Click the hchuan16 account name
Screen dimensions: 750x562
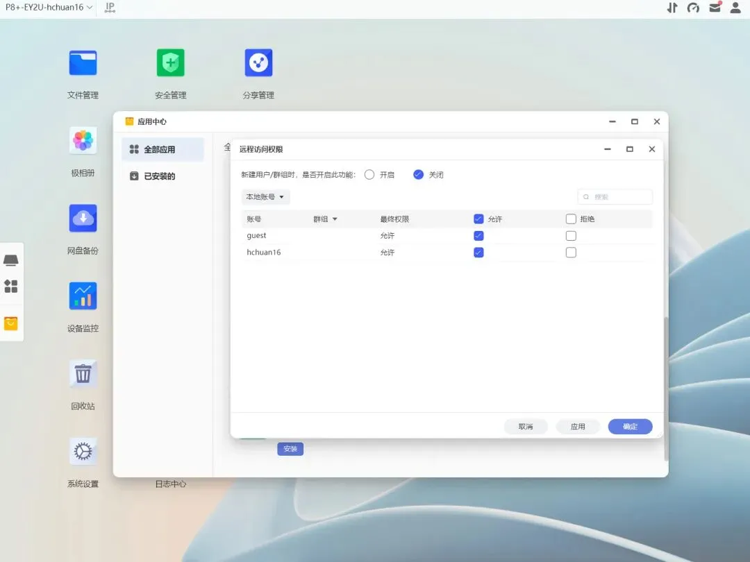264,253
